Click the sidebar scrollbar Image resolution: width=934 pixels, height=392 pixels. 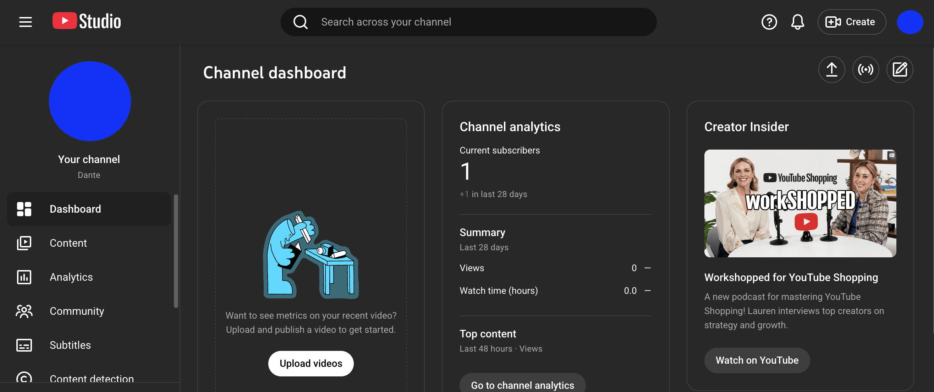(x=176, y=251)
